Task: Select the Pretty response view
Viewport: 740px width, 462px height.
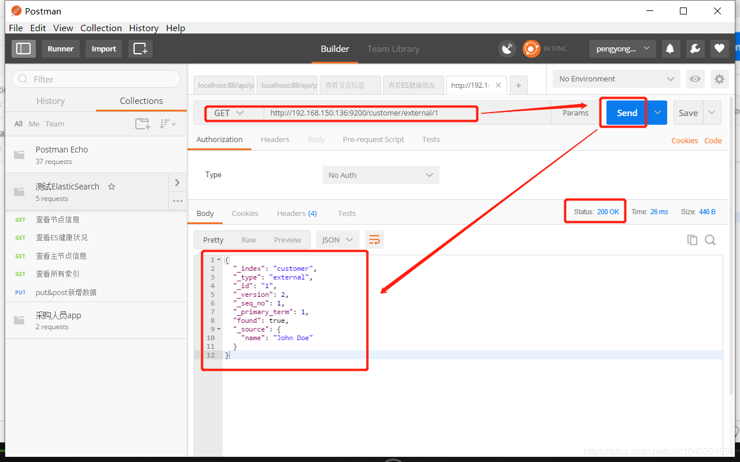Action: click(213, 240)
